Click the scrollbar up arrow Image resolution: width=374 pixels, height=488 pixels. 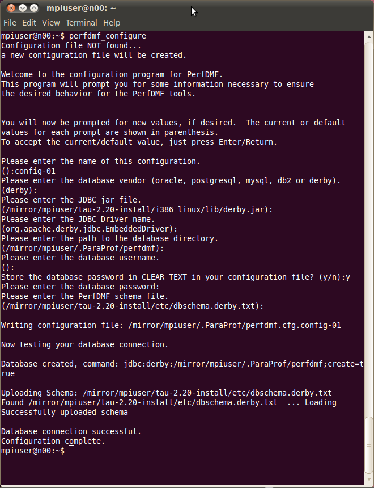[369, 36]
